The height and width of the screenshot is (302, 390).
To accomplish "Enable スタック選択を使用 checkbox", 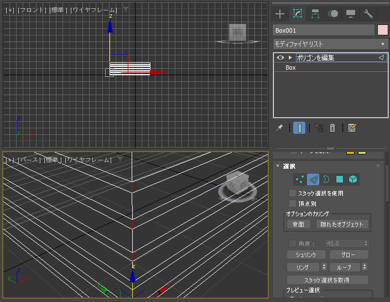I will 293,193.
